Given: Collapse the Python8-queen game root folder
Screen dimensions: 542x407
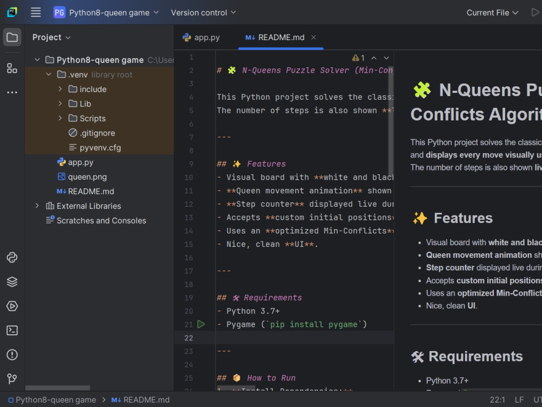Looking at the screenshot, I should click(37, 60).
